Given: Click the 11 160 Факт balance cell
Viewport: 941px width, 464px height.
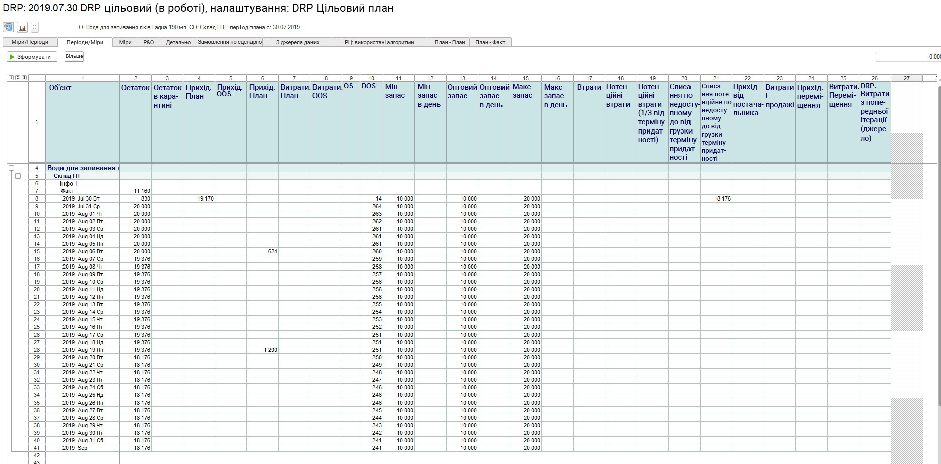Looking at the screenshot, I should tap(136, 191).
